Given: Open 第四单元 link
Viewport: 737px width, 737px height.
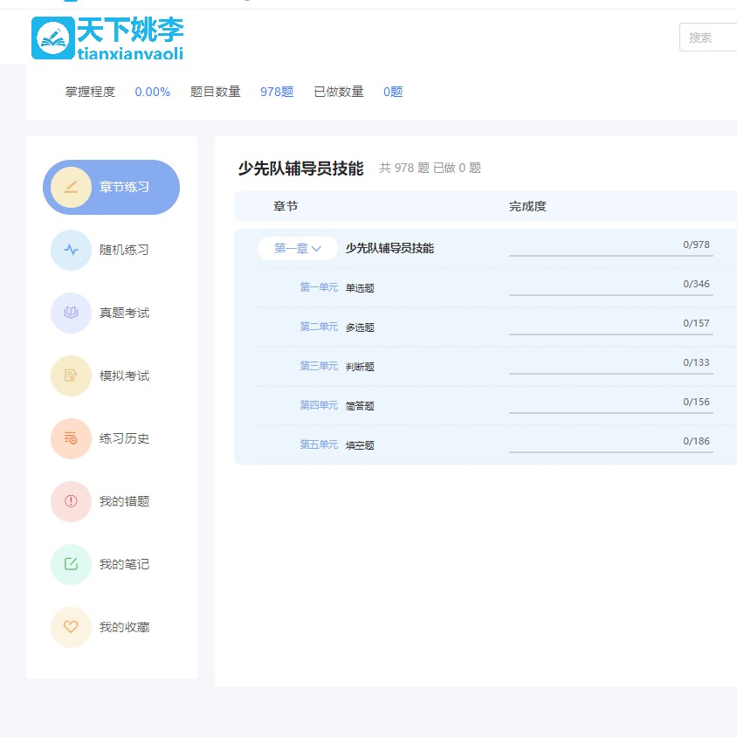Looking at the screenshot, I should coord(319,405).
